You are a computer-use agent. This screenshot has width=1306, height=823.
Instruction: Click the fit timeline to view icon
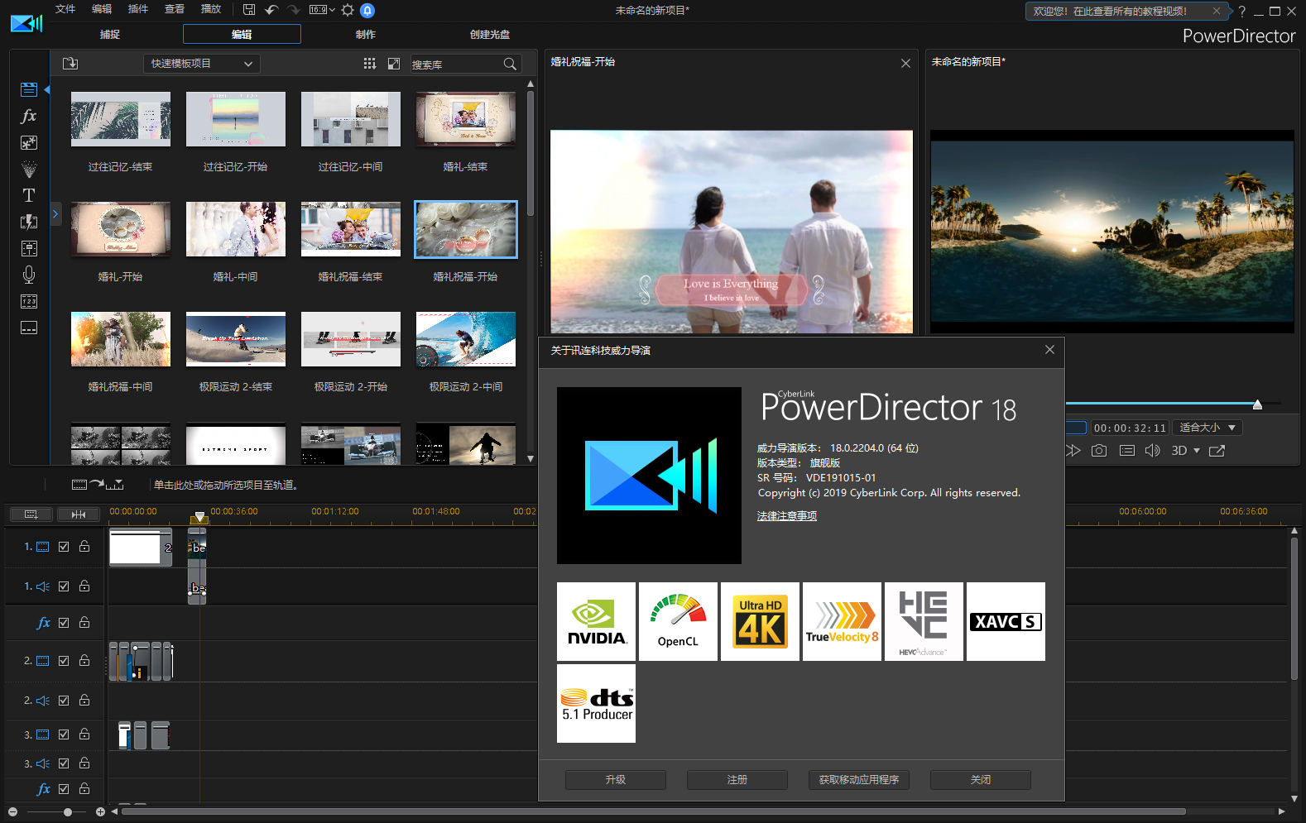(x=79, y=514)
